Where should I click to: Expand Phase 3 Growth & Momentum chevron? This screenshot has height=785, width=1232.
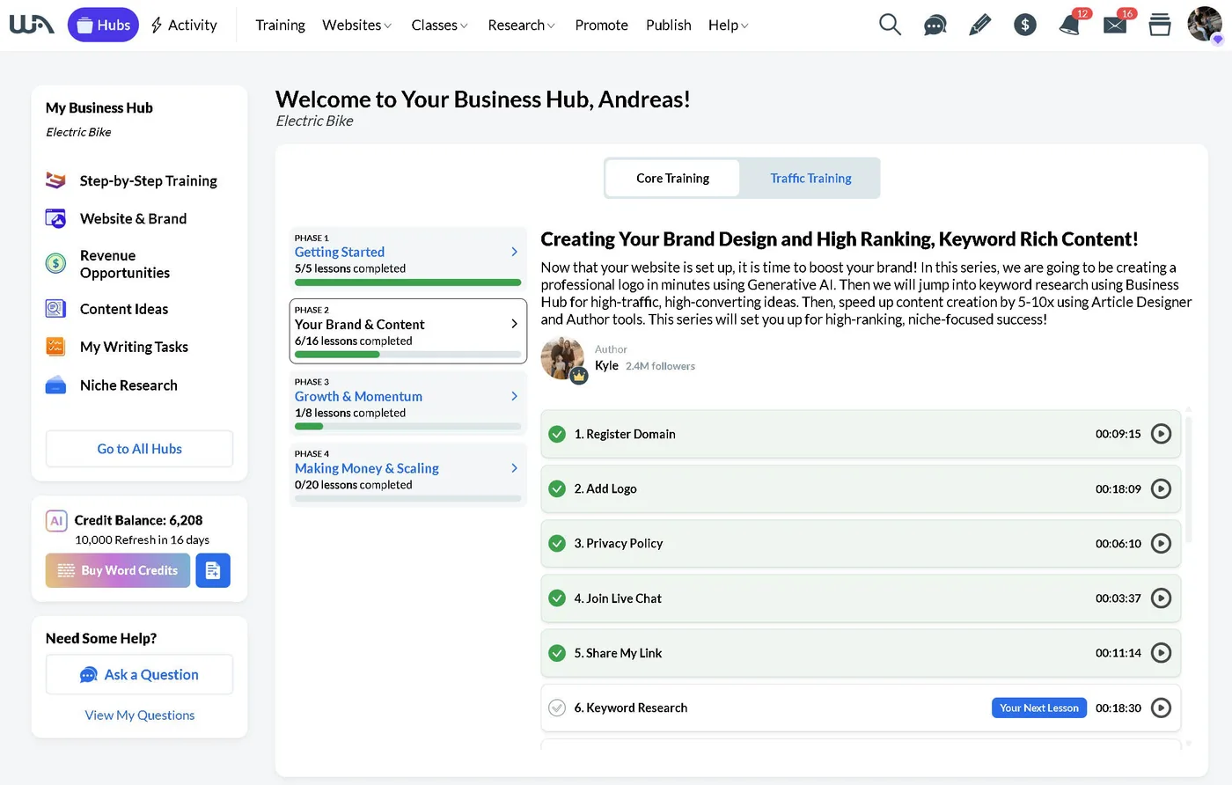point(515,396)
